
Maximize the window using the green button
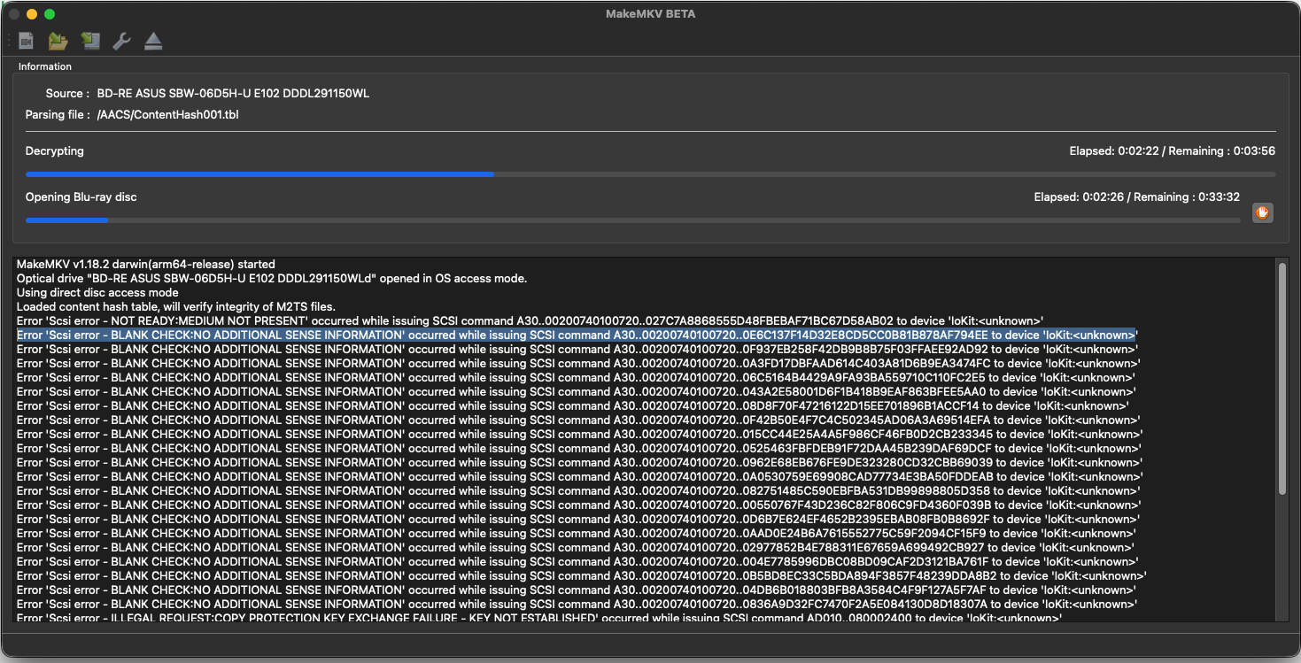click(x=50, y=14)
